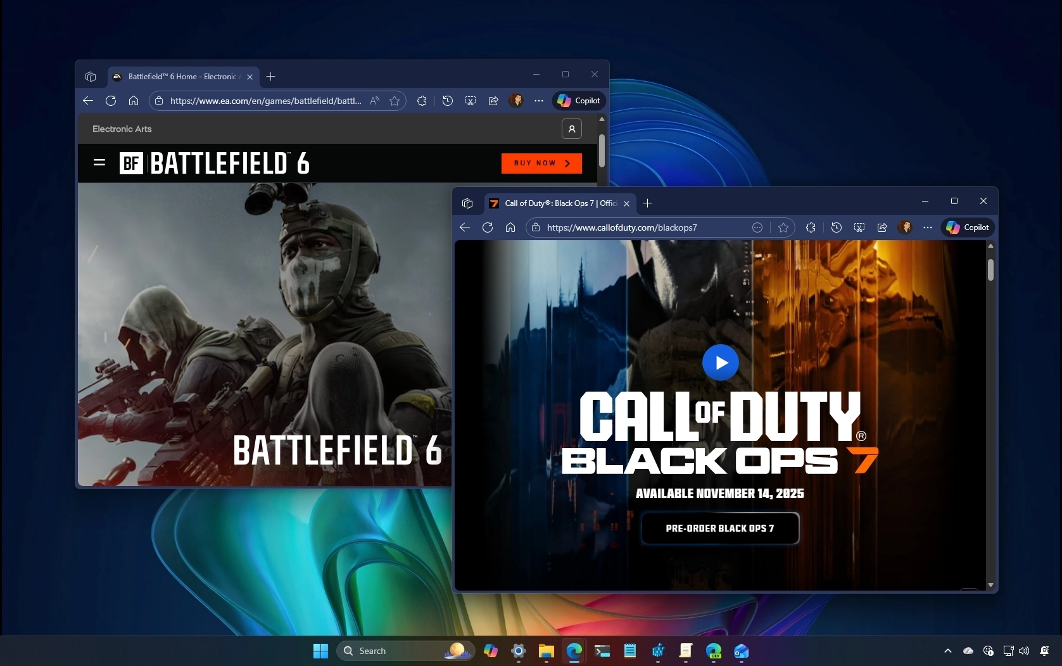Launch Copilot in the Battlefield window

click(x=579, y=101)
